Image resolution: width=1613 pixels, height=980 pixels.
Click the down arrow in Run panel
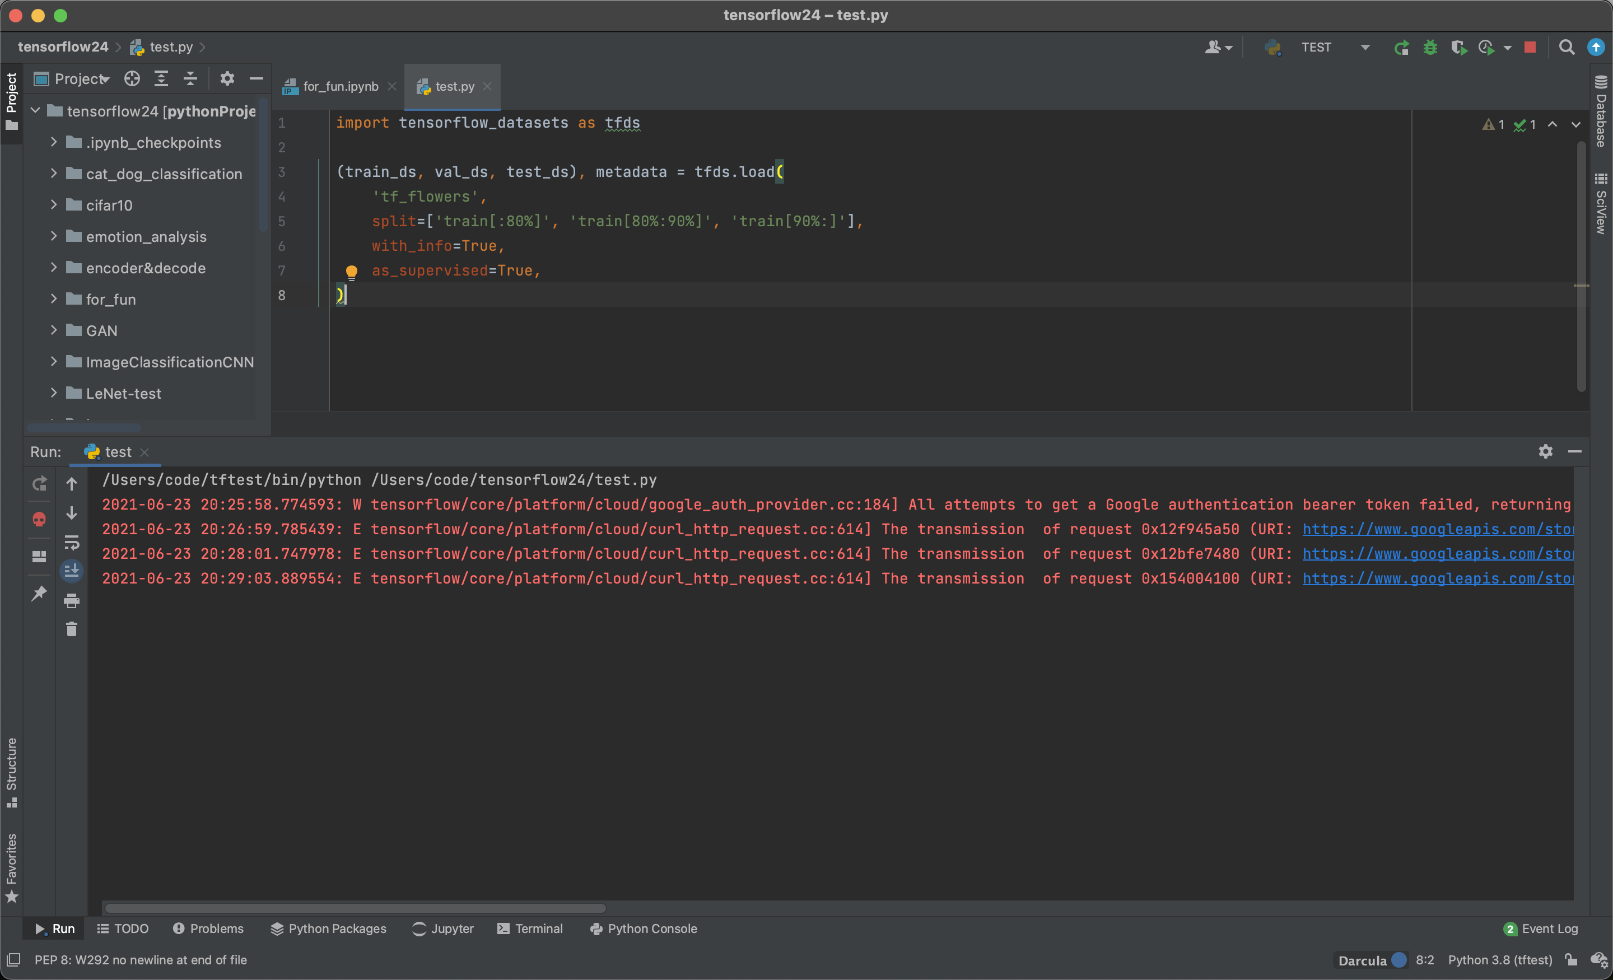click(x=72, y=513)
